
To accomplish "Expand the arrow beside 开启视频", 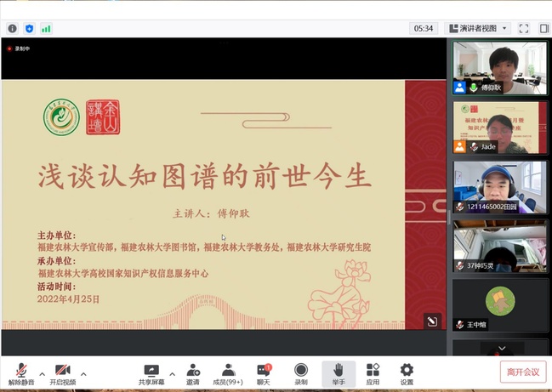I will 83,373.
